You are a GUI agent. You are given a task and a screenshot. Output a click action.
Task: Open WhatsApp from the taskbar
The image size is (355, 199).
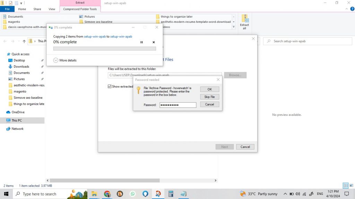click(133, 194)
